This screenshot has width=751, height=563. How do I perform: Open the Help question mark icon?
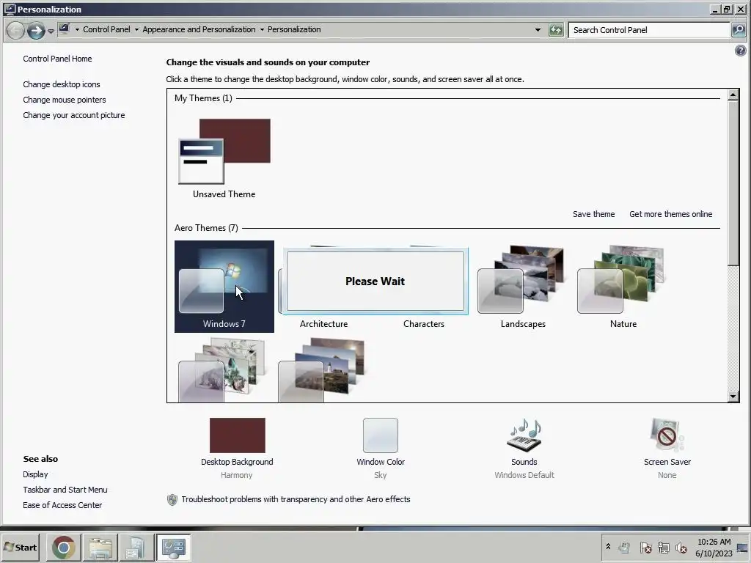click(741, 51)
